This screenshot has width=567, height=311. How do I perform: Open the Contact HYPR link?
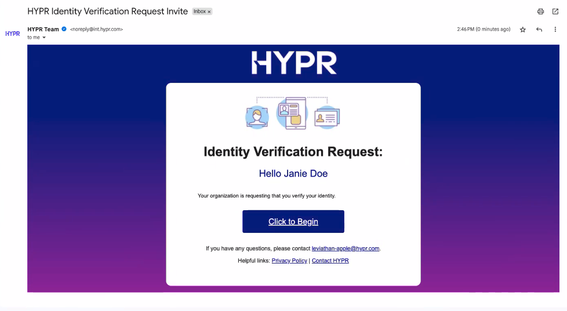[330, 261]
